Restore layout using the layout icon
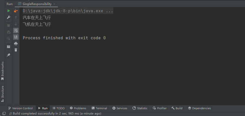The image size is (245, 116). [9, 47]
